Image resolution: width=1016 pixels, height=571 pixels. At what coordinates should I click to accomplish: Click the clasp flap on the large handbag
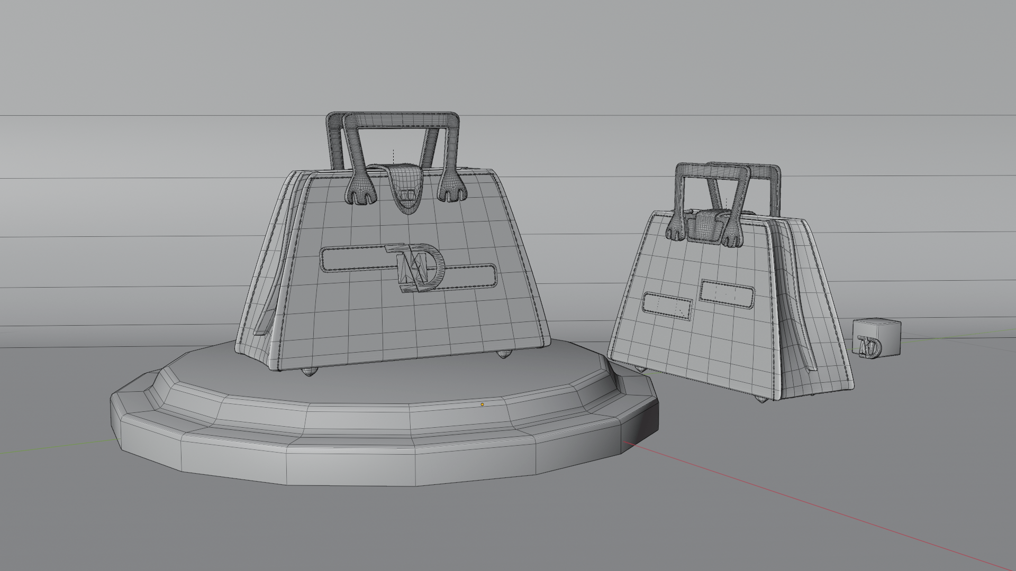(x=406, y=188)
